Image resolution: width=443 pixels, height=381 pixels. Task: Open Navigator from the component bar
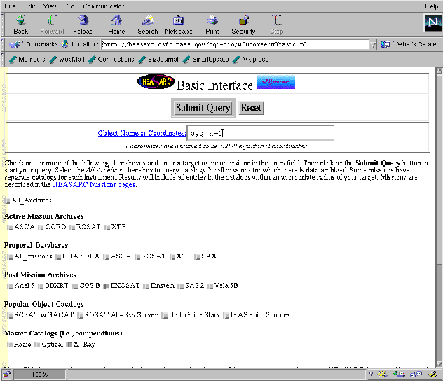pyautogui.click(x=383, y=375)
